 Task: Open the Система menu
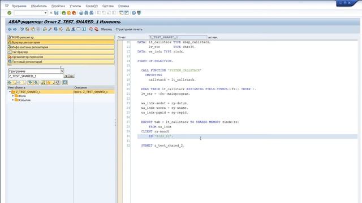pyautogui.click(x=108, y=6)
